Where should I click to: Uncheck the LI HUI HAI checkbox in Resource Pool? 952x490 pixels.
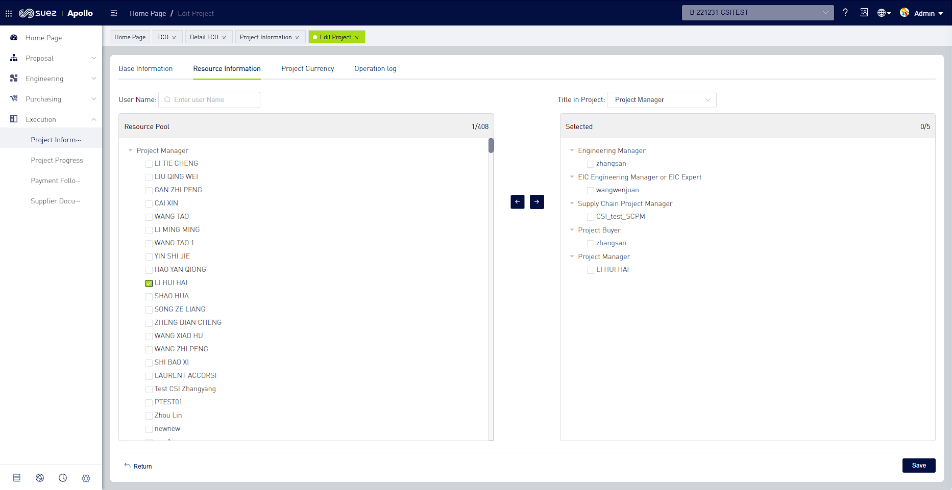[x=149, y=283]
